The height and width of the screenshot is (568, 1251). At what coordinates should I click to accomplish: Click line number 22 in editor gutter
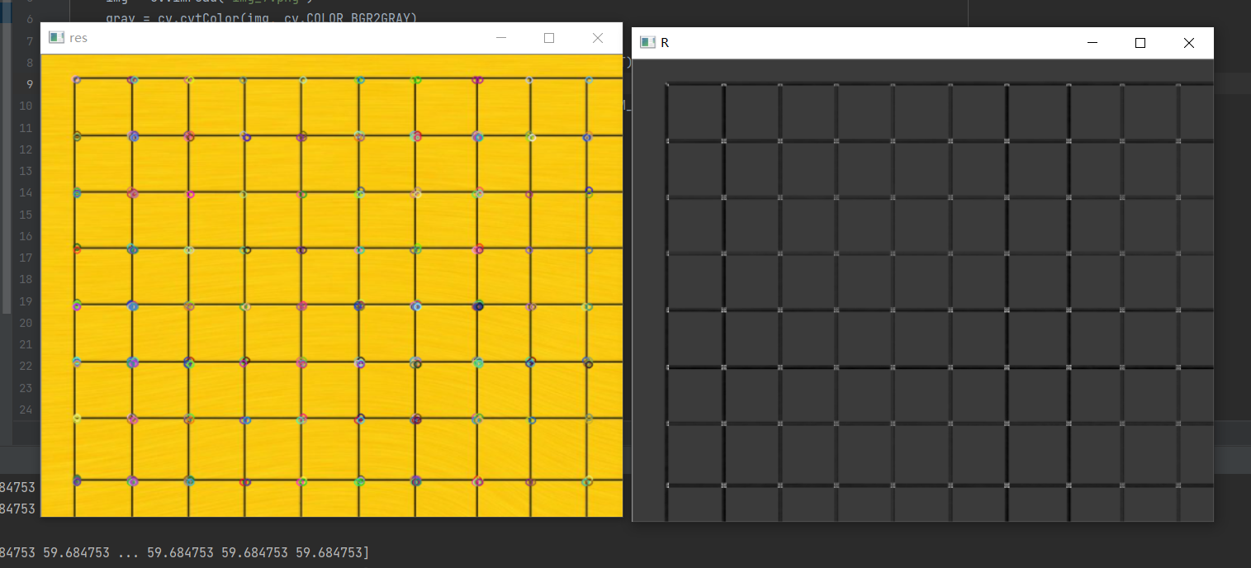pyautogui.click(x=25, y=367)
